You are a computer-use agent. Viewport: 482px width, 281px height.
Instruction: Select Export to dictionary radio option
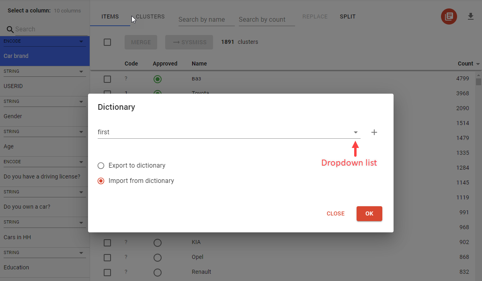point(101,166)
